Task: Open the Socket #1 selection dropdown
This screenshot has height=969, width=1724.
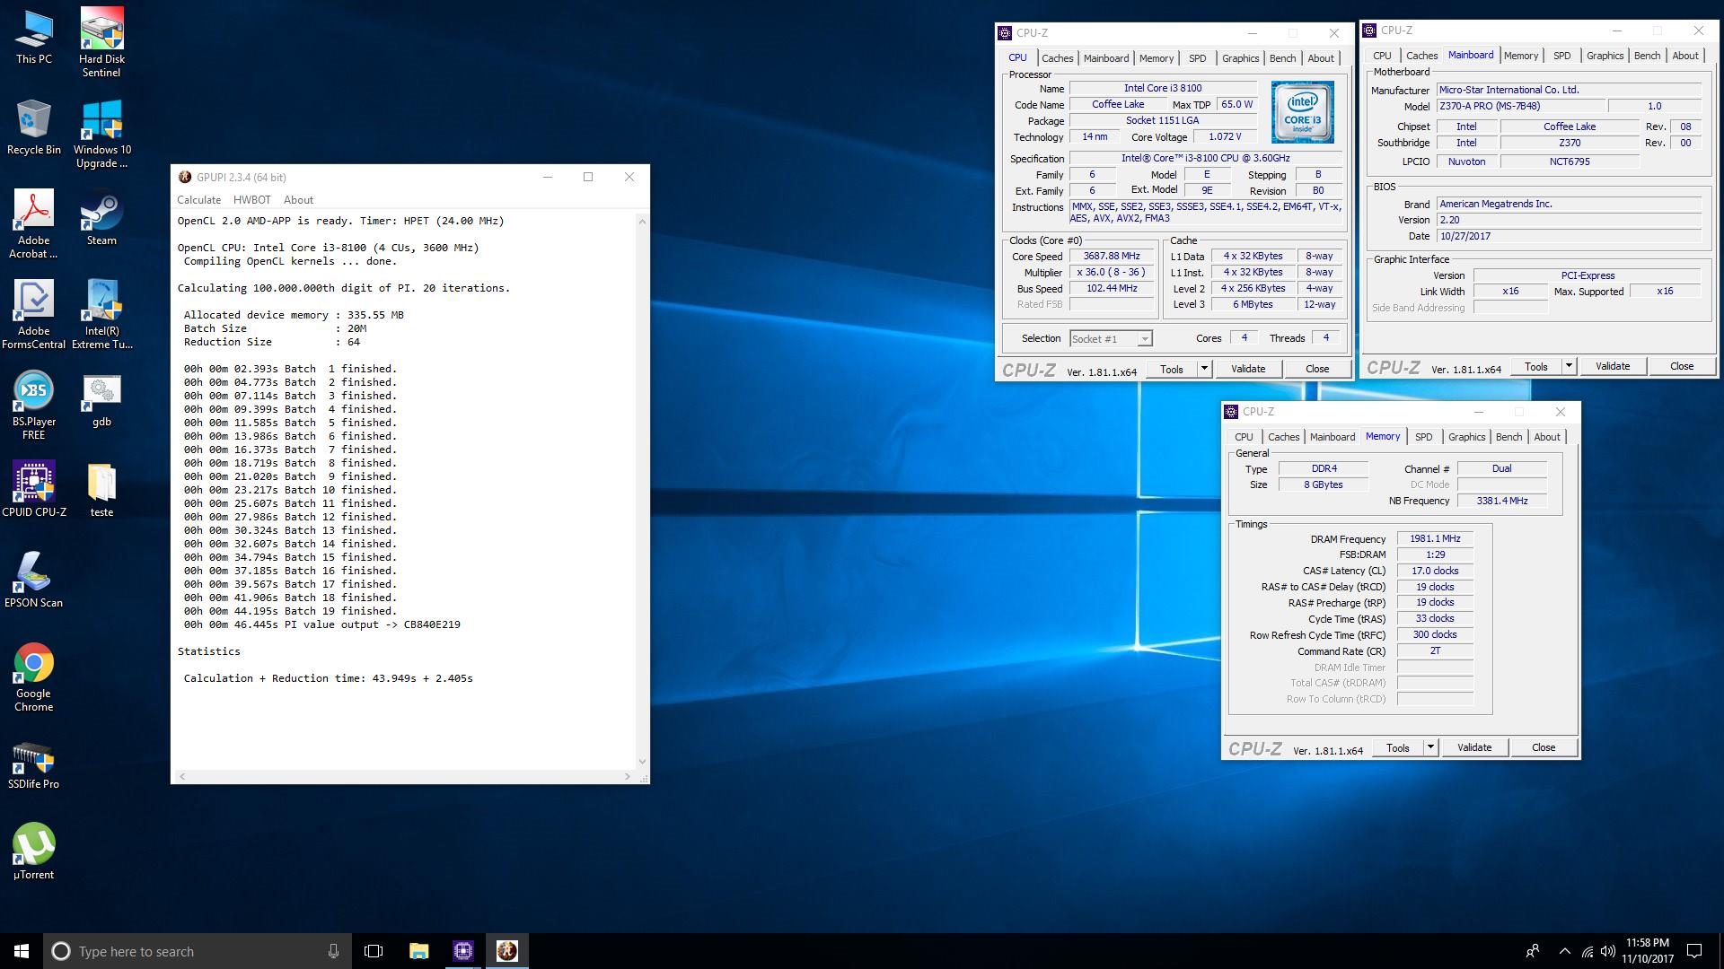Action: (1111, 338)
